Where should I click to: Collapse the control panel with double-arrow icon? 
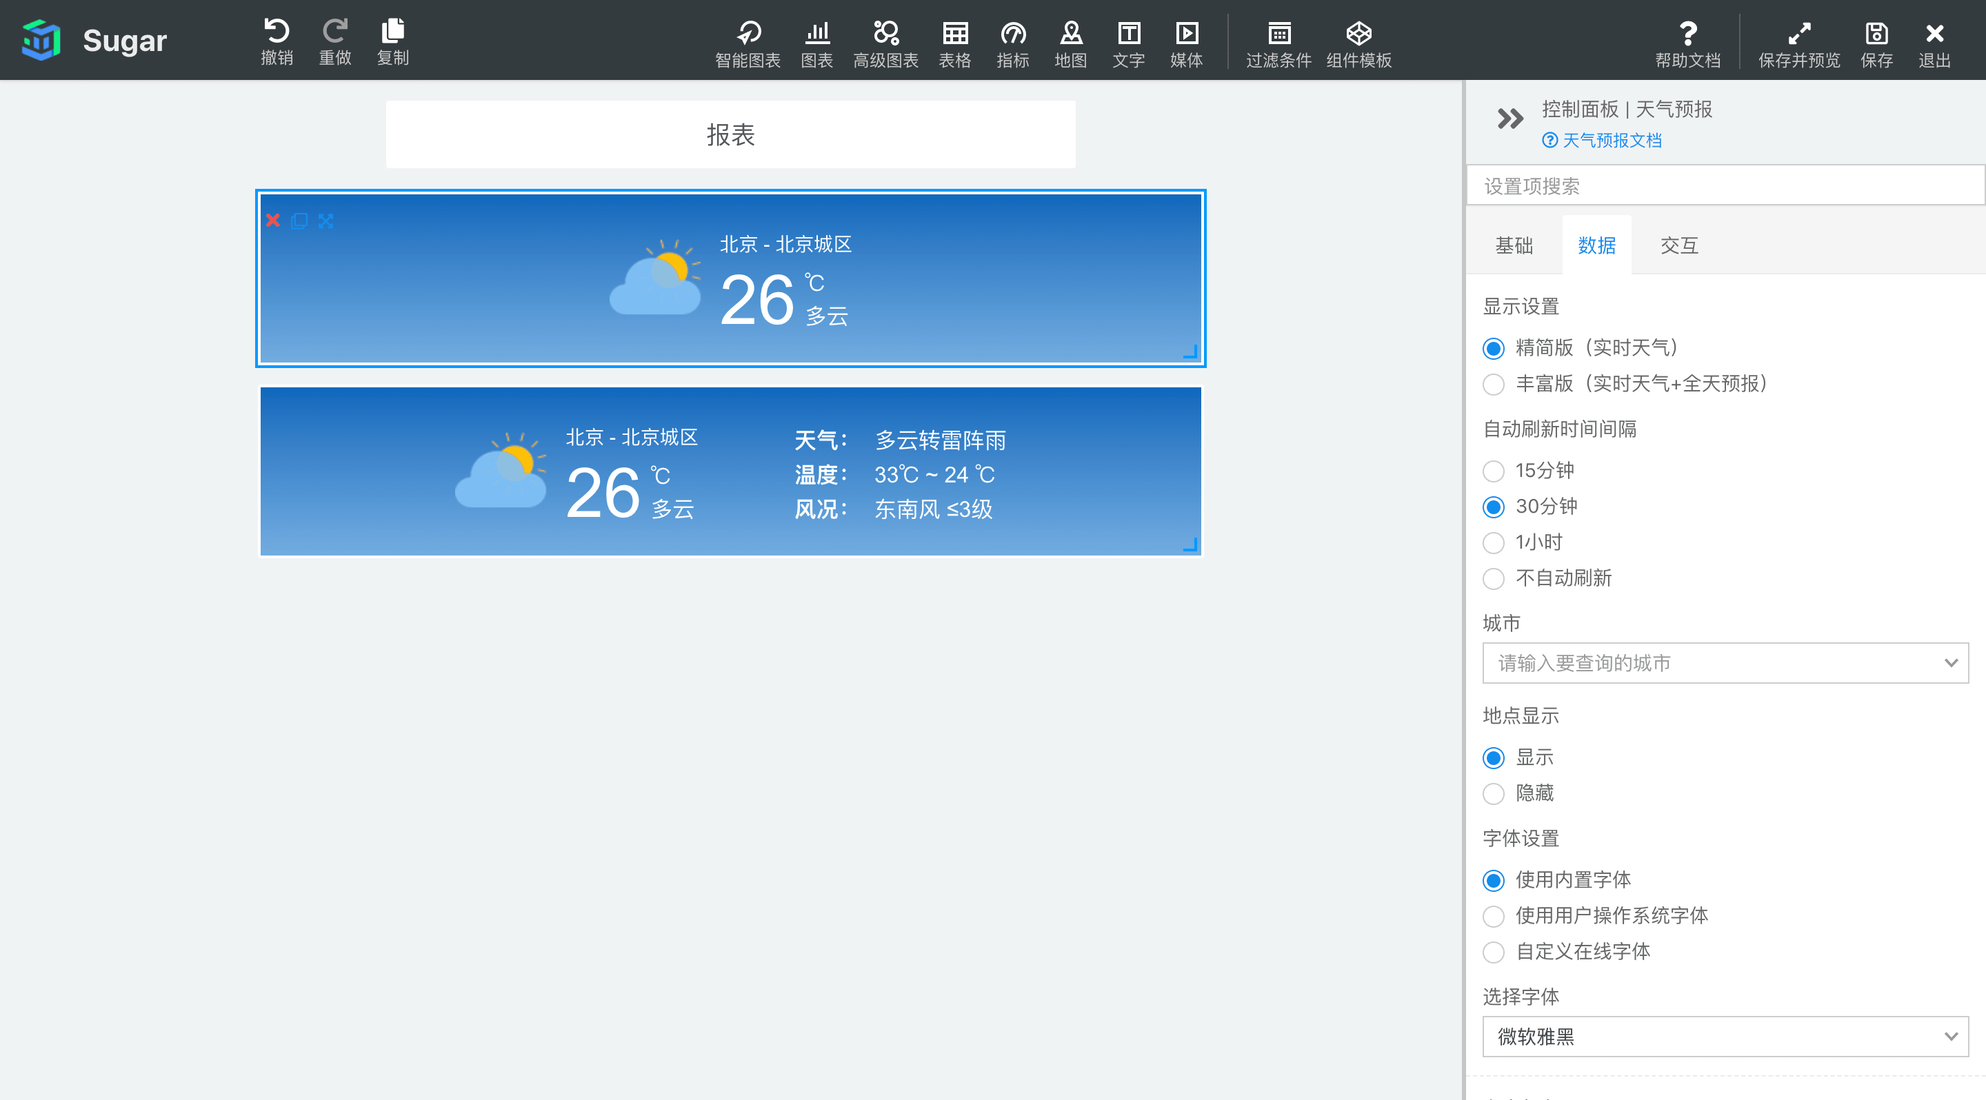tap(1510, 119)
